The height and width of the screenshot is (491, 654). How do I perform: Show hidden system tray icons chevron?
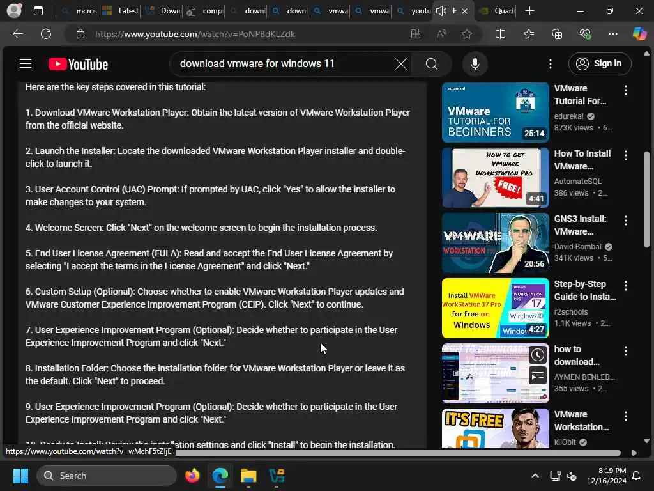point(535,476)
